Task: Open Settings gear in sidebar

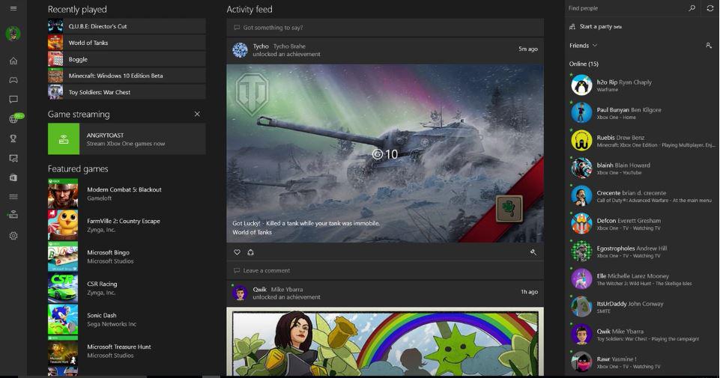Action: (13, 236)
